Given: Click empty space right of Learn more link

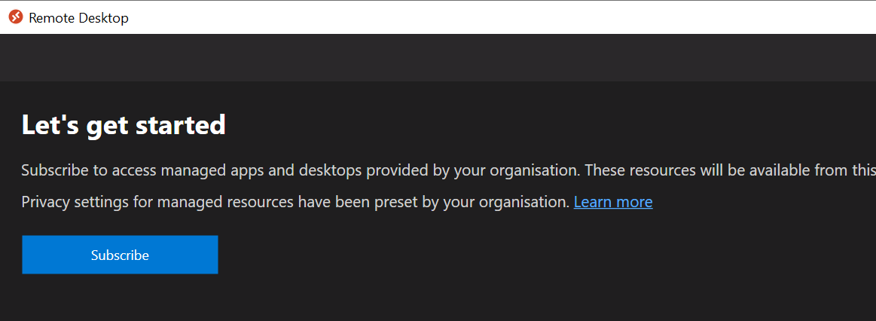Looking at the screenshot, I should click(x=760, y=202).
